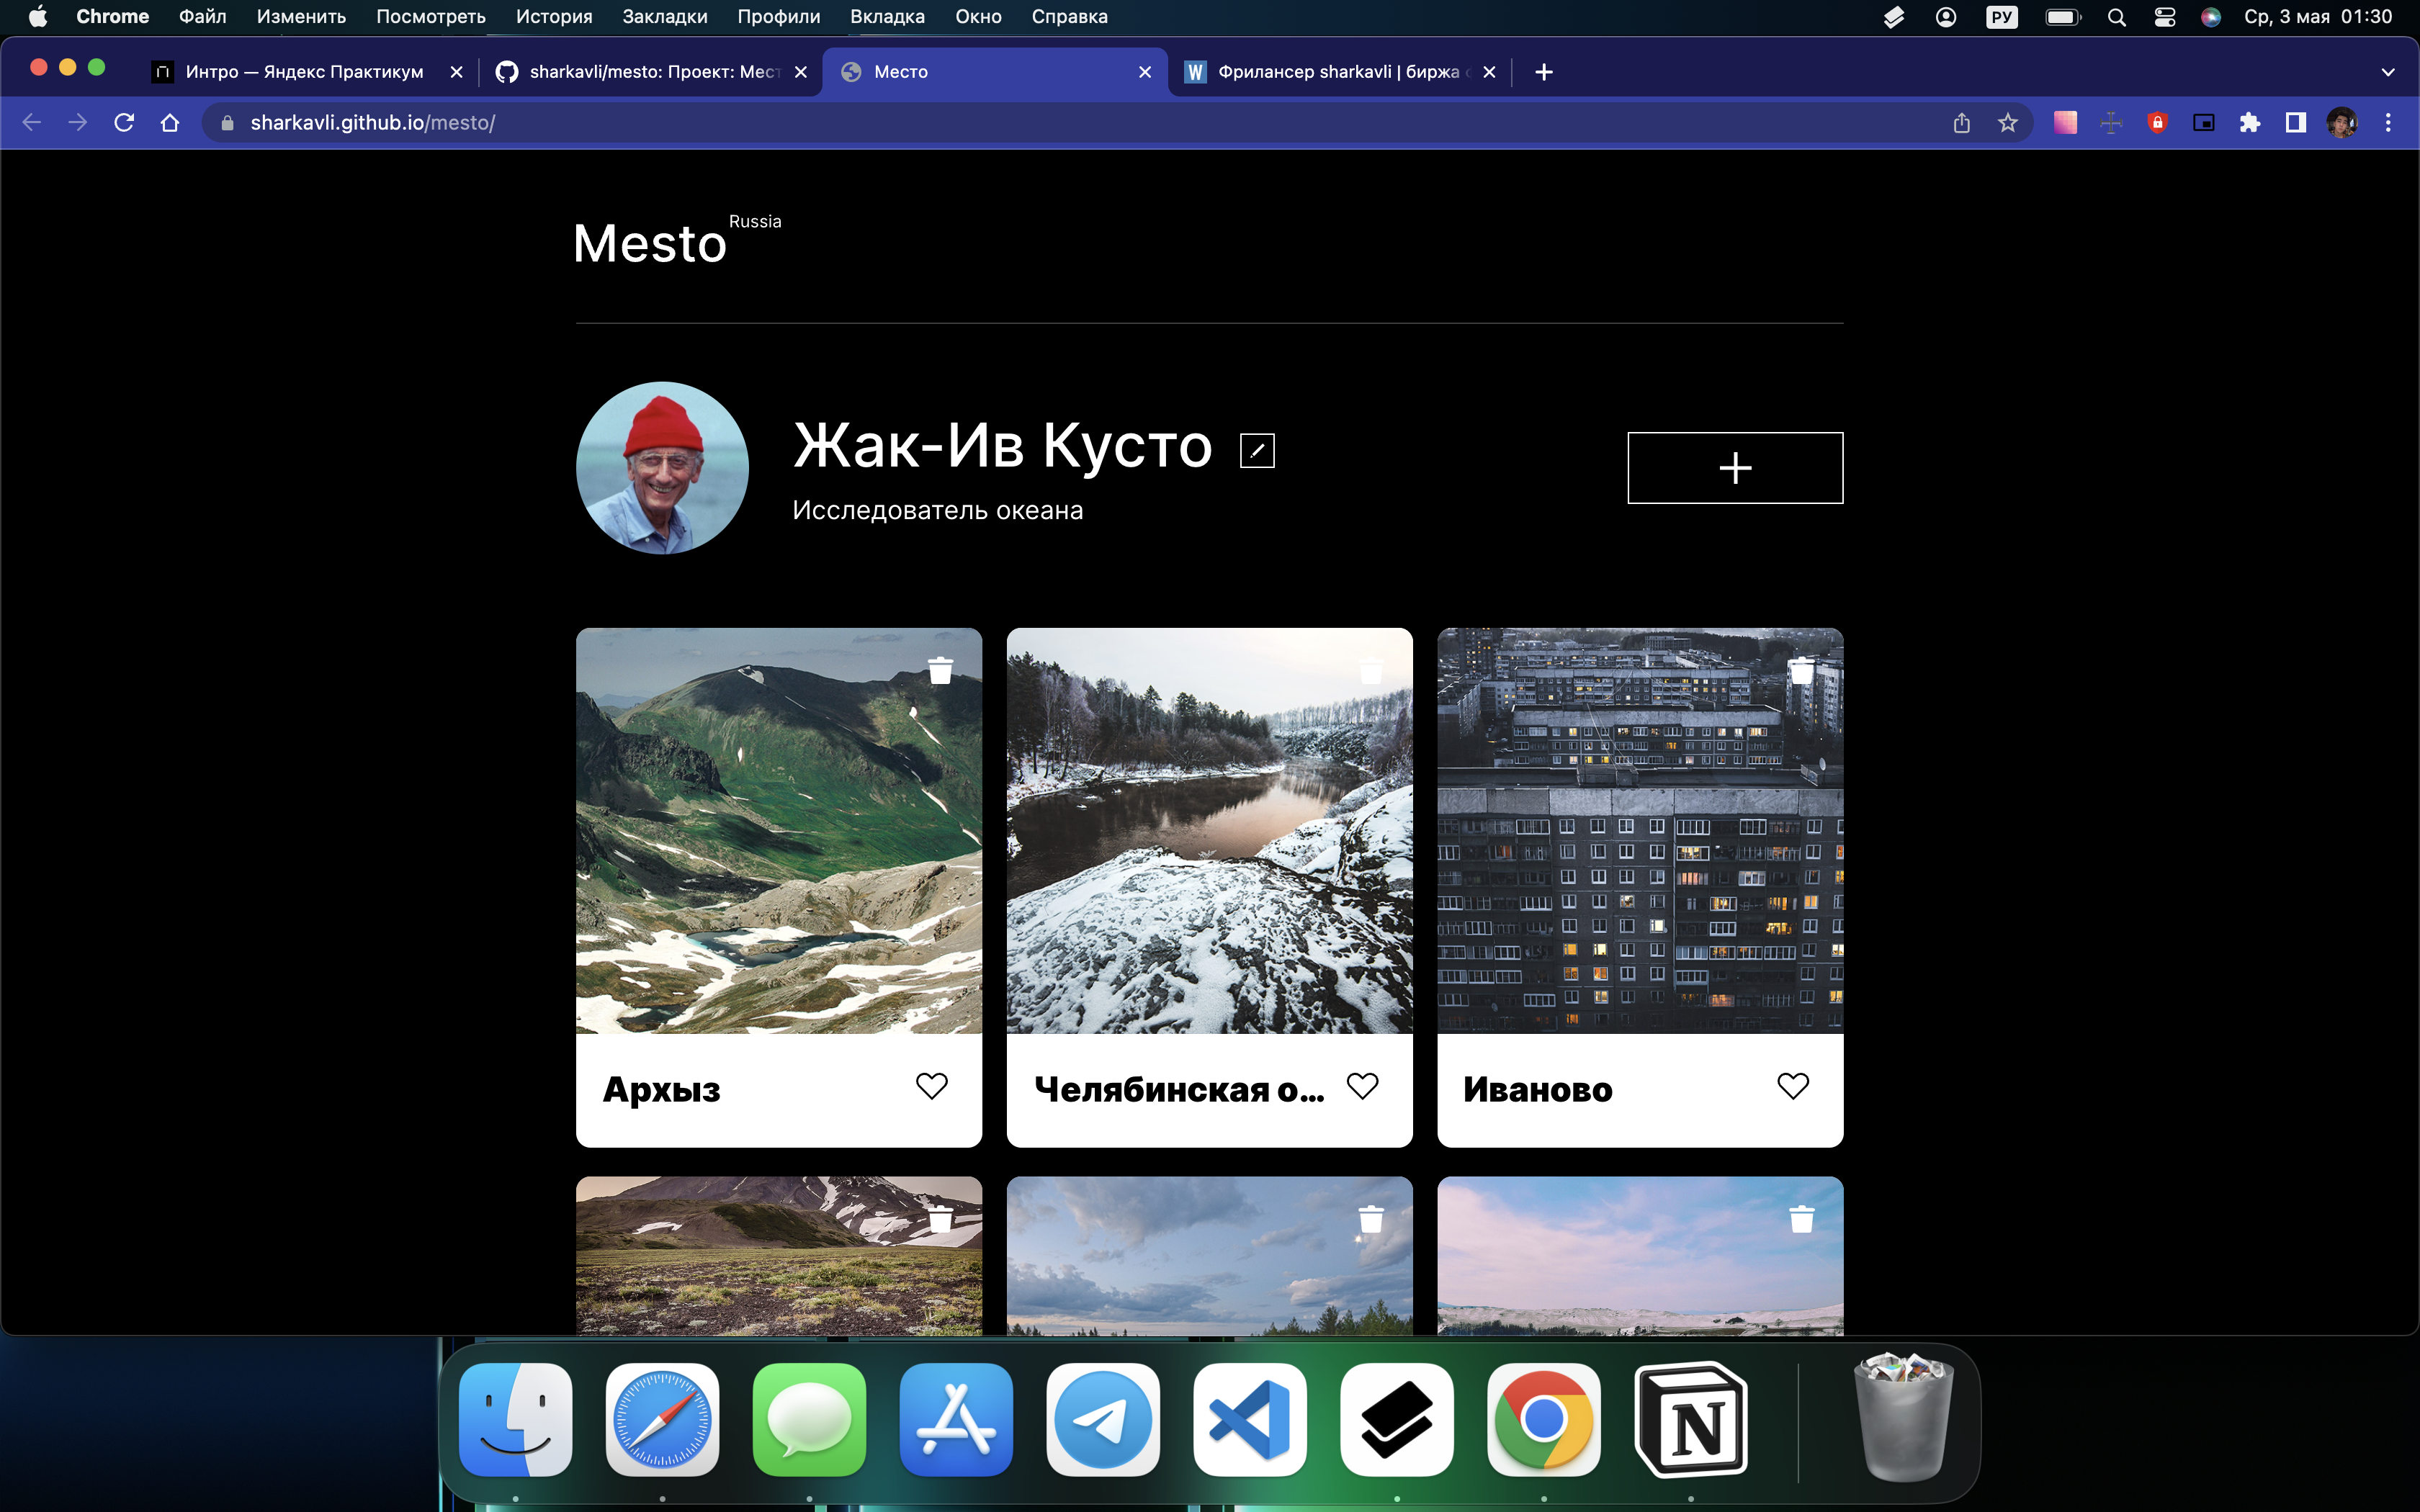Click the Жак-Ив Кусто avatar photo
The height and width of the screenshot is (1512, 2420).
[662, 468]
